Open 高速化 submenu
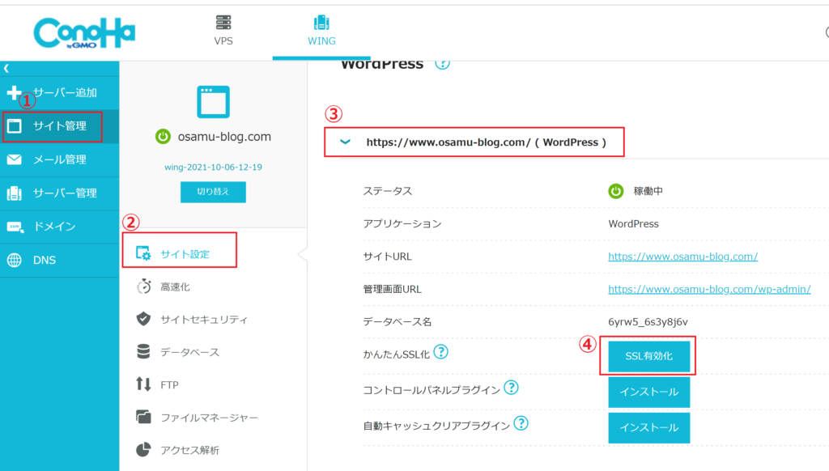This screenshot has height=471, width=829. coord(175,287)
